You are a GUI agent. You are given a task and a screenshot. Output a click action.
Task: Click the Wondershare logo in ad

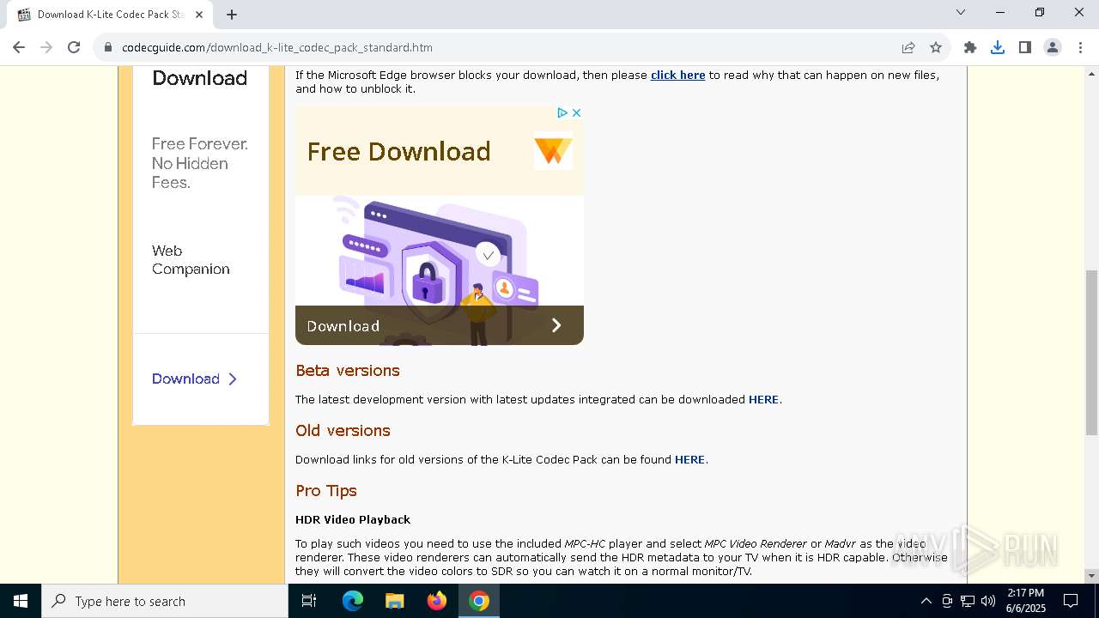[x=553, y=151]
